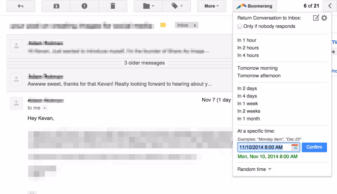Image resolution: width=337 pixels, height=194 pixels.
Task: Click sender avatar beside 'Awwww sweet' message
Action: (x=16, y=79)
